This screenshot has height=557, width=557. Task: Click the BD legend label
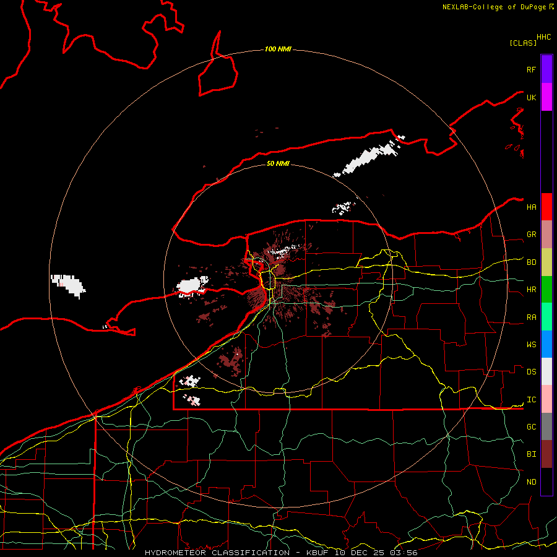[531, 262]
